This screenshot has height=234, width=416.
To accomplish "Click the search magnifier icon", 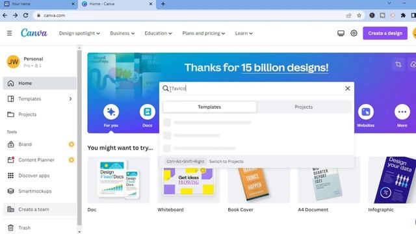I will (166, 88).
